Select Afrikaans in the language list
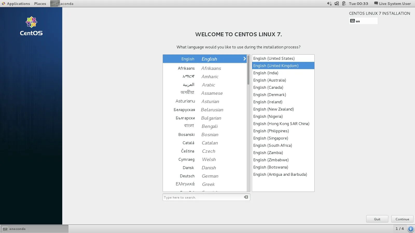Image resolution: width=415 pixels, height=233 pixels. [205, 68]
